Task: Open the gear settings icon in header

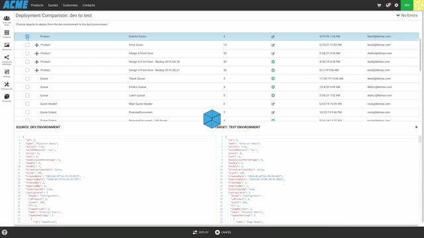Action: click(396, 5)
